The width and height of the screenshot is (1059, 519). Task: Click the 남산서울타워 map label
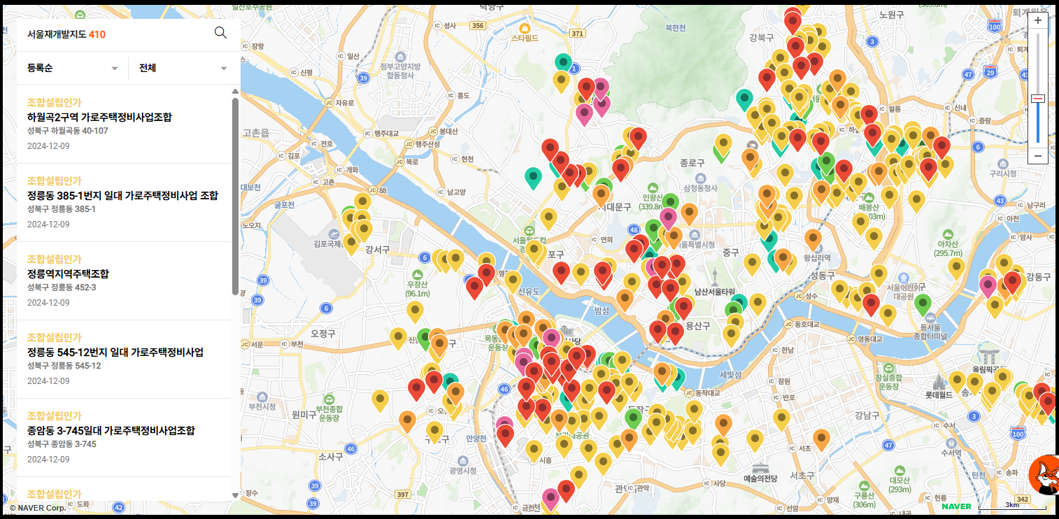point(713,291)
